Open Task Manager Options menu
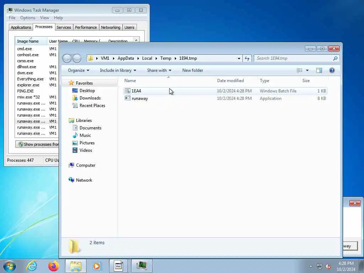 (x=28, y=18)
